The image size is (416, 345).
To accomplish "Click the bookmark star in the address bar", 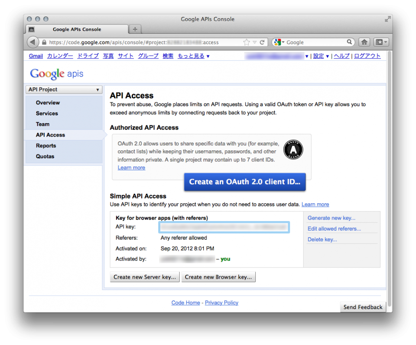I will [246, 42].
